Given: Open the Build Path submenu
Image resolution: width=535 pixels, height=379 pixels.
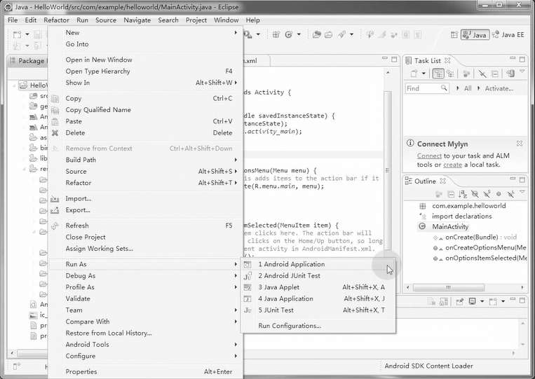Looking at the screenshot, I should (x=145, y=160).
